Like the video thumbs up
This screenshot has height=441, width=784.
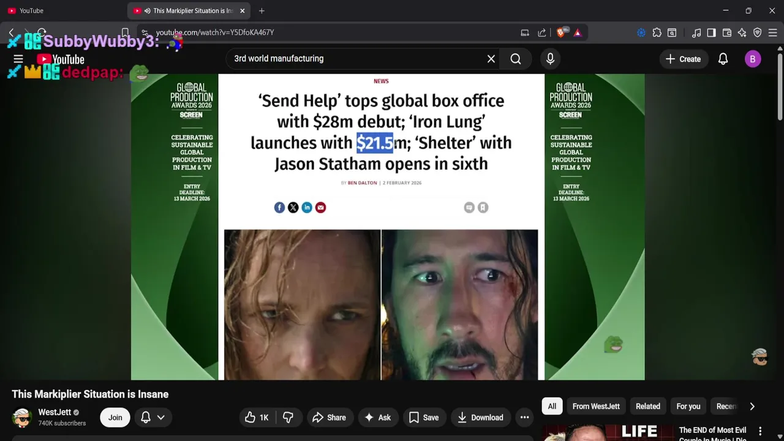257,418
